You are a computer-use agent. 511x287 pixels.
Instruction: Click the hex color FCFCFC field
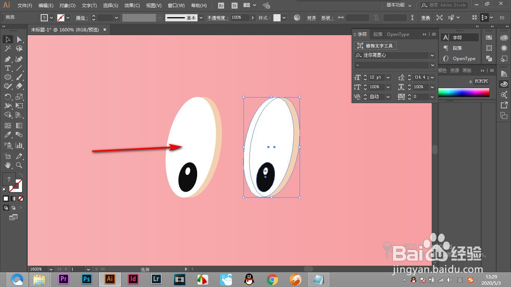click(481, 81)
